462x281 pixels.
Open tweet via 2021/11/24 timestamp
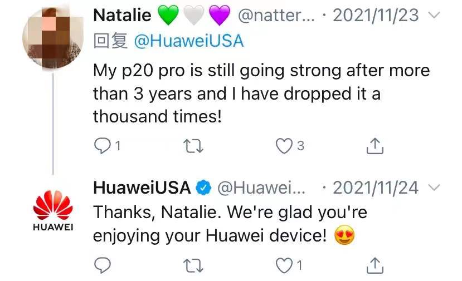[x=376, y=188]
